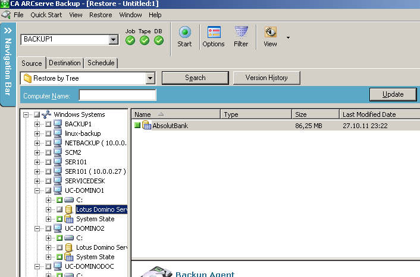The image size is (420, 277).
Task: Open the Restore menu
Action: (x=101, y=15)
